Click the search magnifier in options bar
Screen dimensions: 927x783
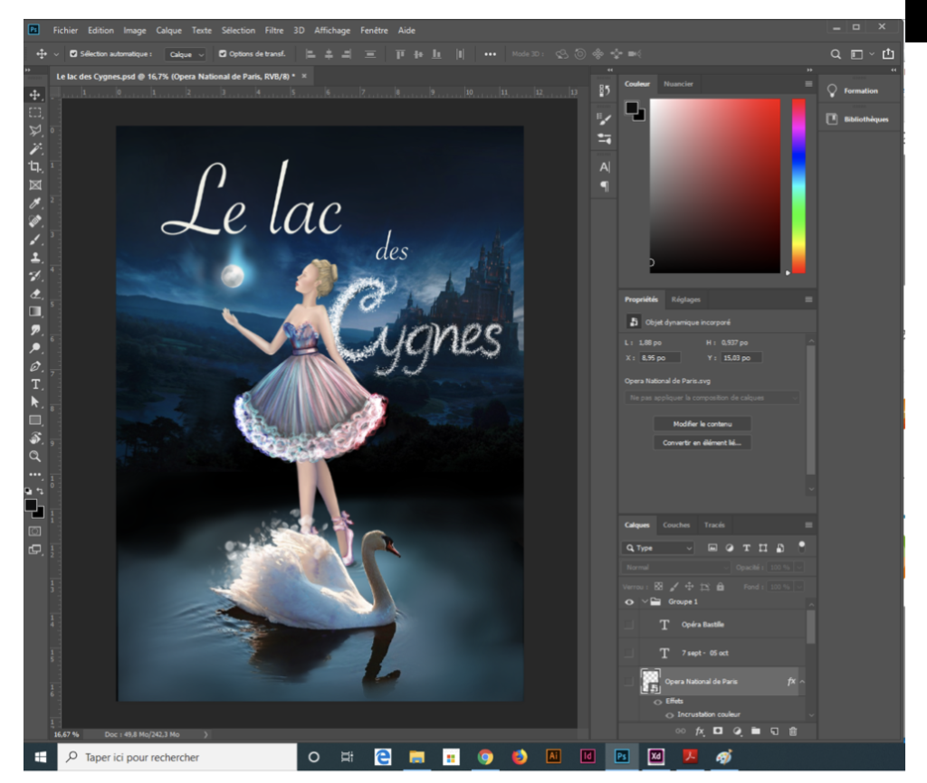tap(836, 54)
